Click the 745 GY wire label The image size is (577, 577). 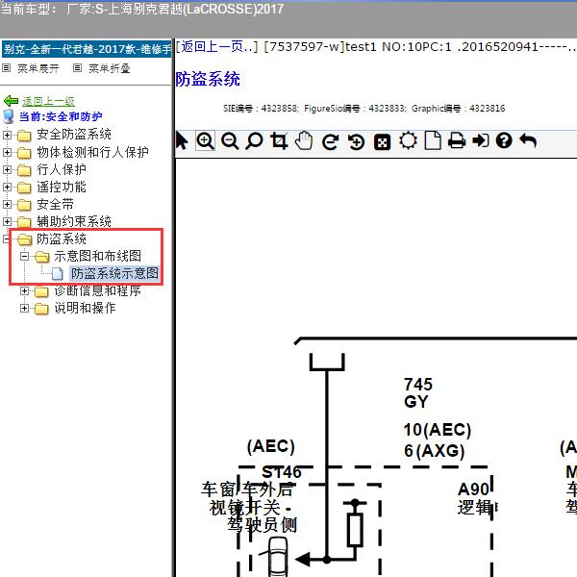[418, 393]
